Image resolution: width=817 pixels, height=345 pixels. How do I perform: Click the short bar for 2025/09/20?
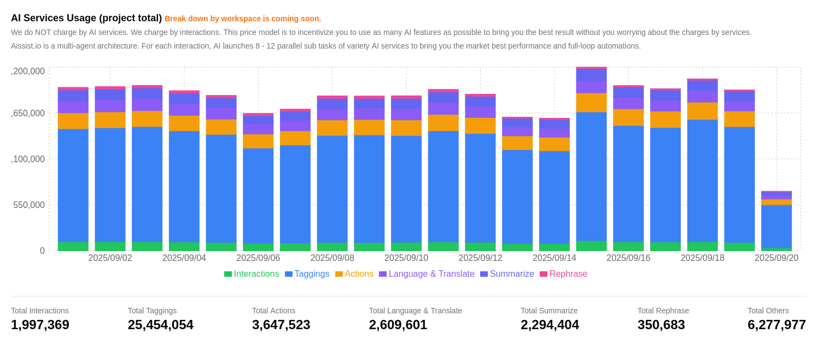[x=777, y=225]
